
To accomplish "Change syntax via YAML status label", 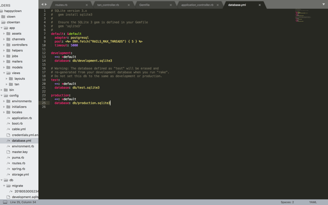I will 313,202.
